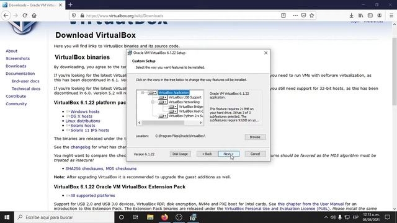
Task: Select the Downloads – Oracle VM VirtualBox tab
Action: pos(32,5)
